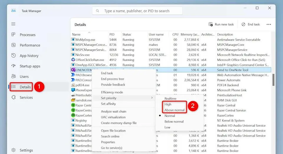Viewport: 283px width, 154px height.
Task: Click Send to OneNote Tool description
Action: [x=233, y=70]
